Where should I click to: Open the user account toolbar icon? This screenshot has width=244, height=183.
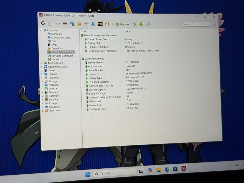pos(93,24)
